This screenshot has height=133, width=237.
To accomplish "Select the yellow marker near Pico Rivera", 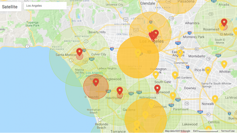I will [208, 70].
